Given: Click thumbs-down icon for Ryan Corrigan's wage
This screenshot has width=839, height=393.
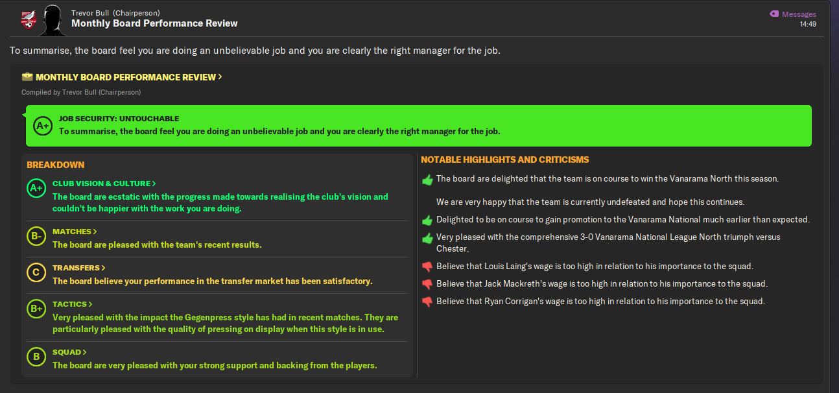Looking at the screenshot, I should click(427, 302).
